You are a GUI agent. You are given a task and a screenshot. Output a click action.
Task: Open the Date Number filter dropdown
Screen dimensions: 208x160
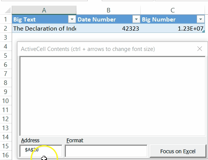point(136,19)
